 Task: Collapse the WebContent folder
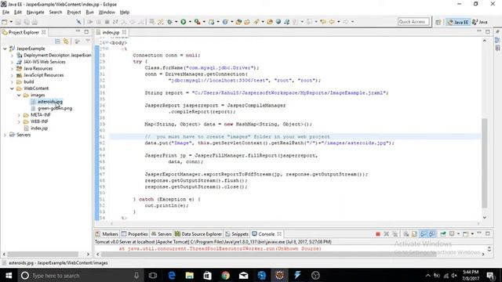(x=13, y=89)
